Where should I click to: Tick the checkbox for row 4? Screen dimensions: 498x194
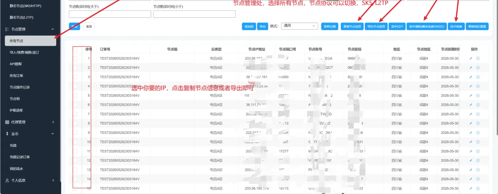pyautogui.click(x=75, y=86)
